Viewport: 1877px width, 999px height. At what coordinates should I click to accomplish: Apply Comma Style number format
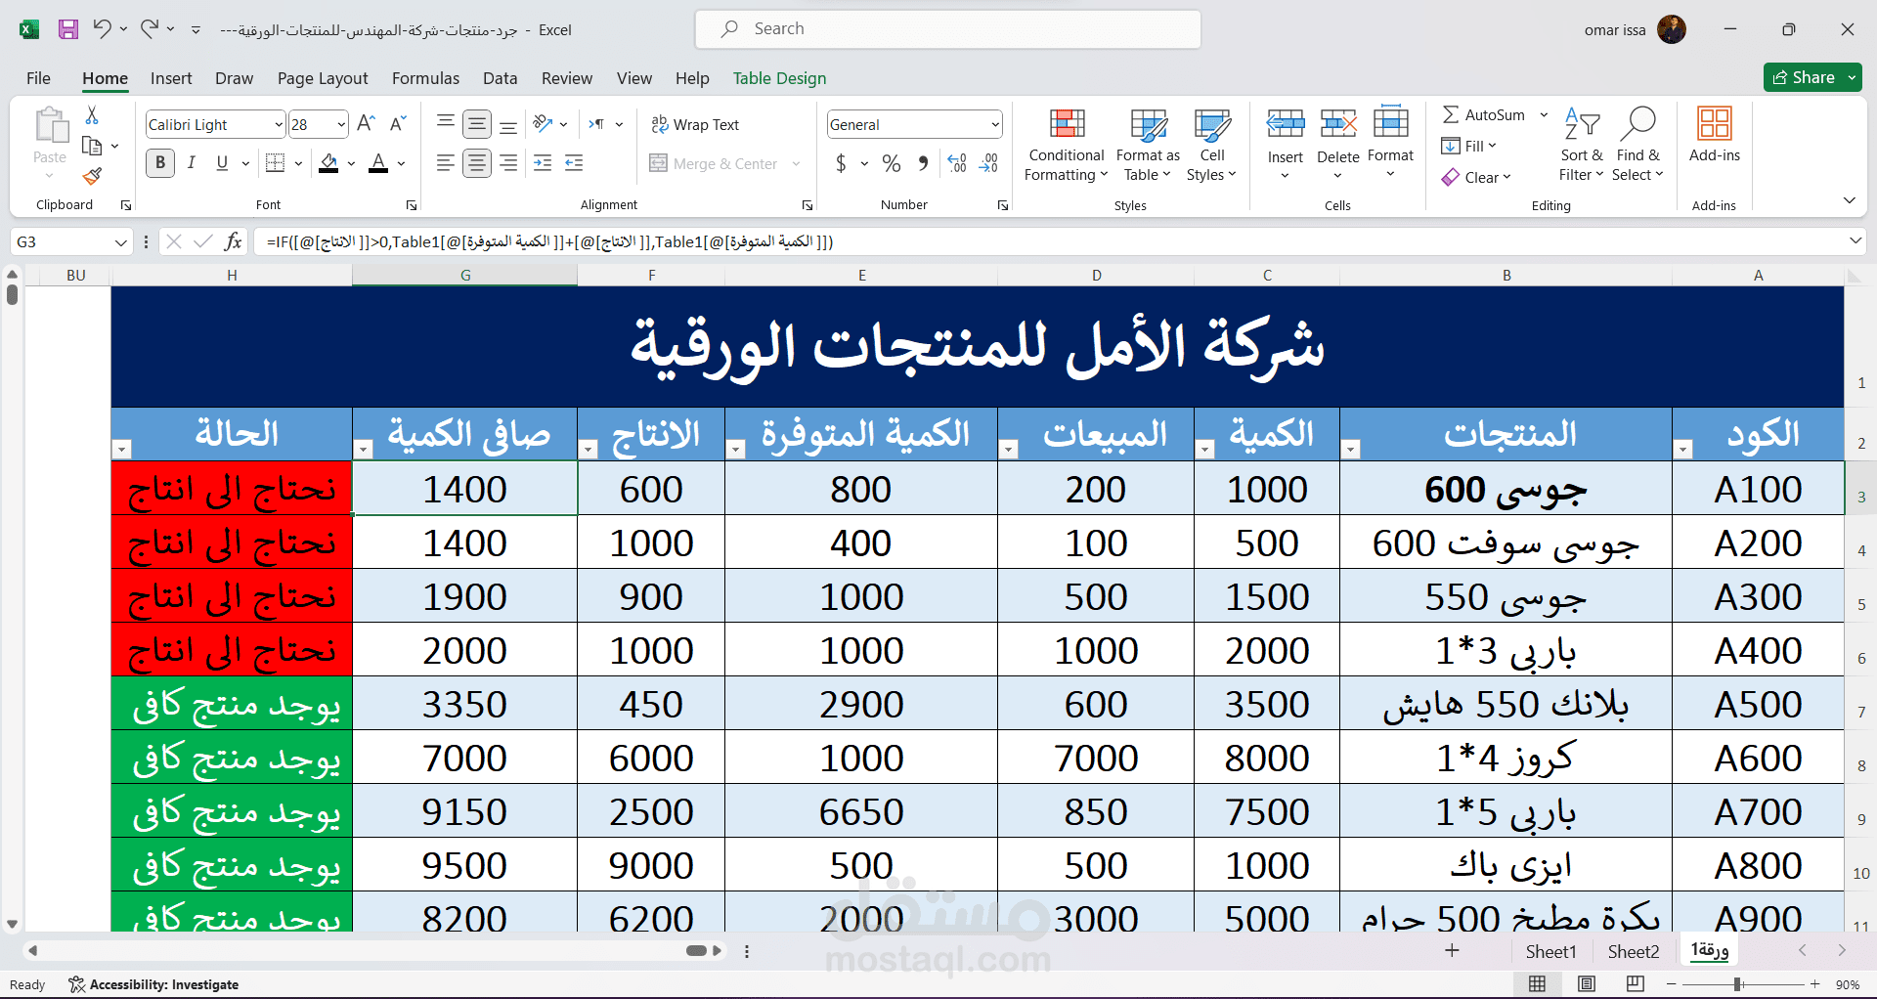[x=923, y=163]
